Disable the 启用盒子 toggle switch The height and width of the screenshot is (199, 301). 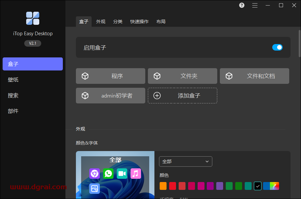(277, 47)
